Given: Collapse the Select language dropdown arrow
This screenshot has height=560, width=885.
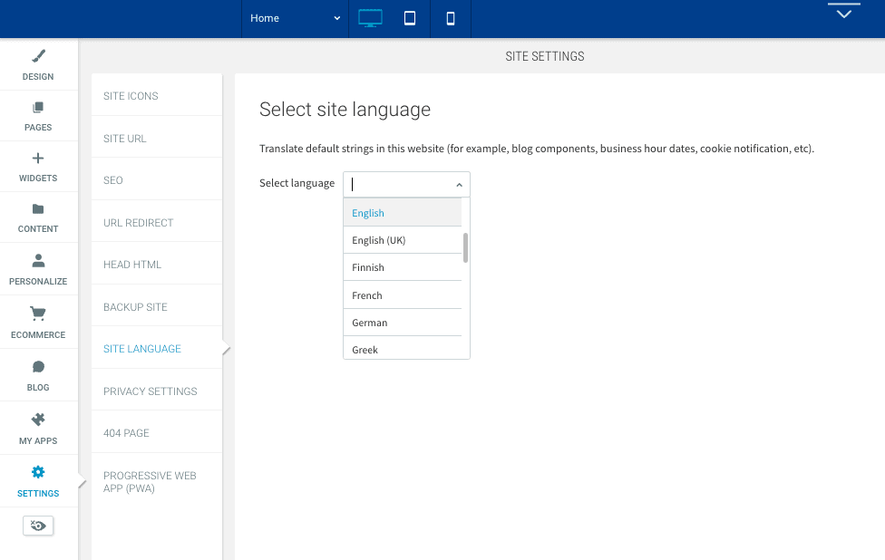Looking at the screenshot, I should point(459,185).
